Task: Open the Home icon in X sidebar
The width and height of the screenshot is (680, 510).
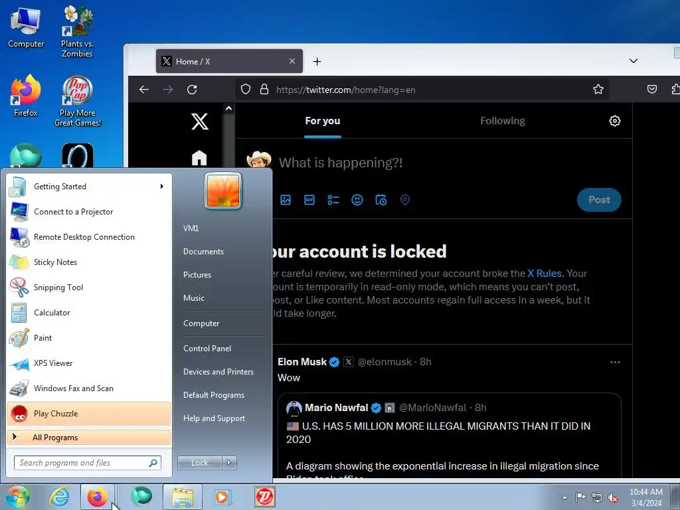Action: pyautogui.click(x=199, y=158)
